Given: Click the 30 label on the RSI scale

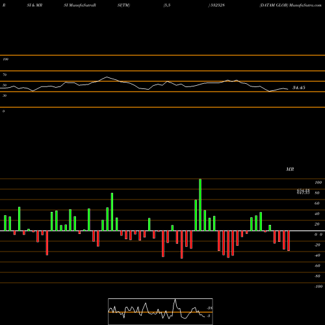Looking at the screenshot, I should pos(5,96).
